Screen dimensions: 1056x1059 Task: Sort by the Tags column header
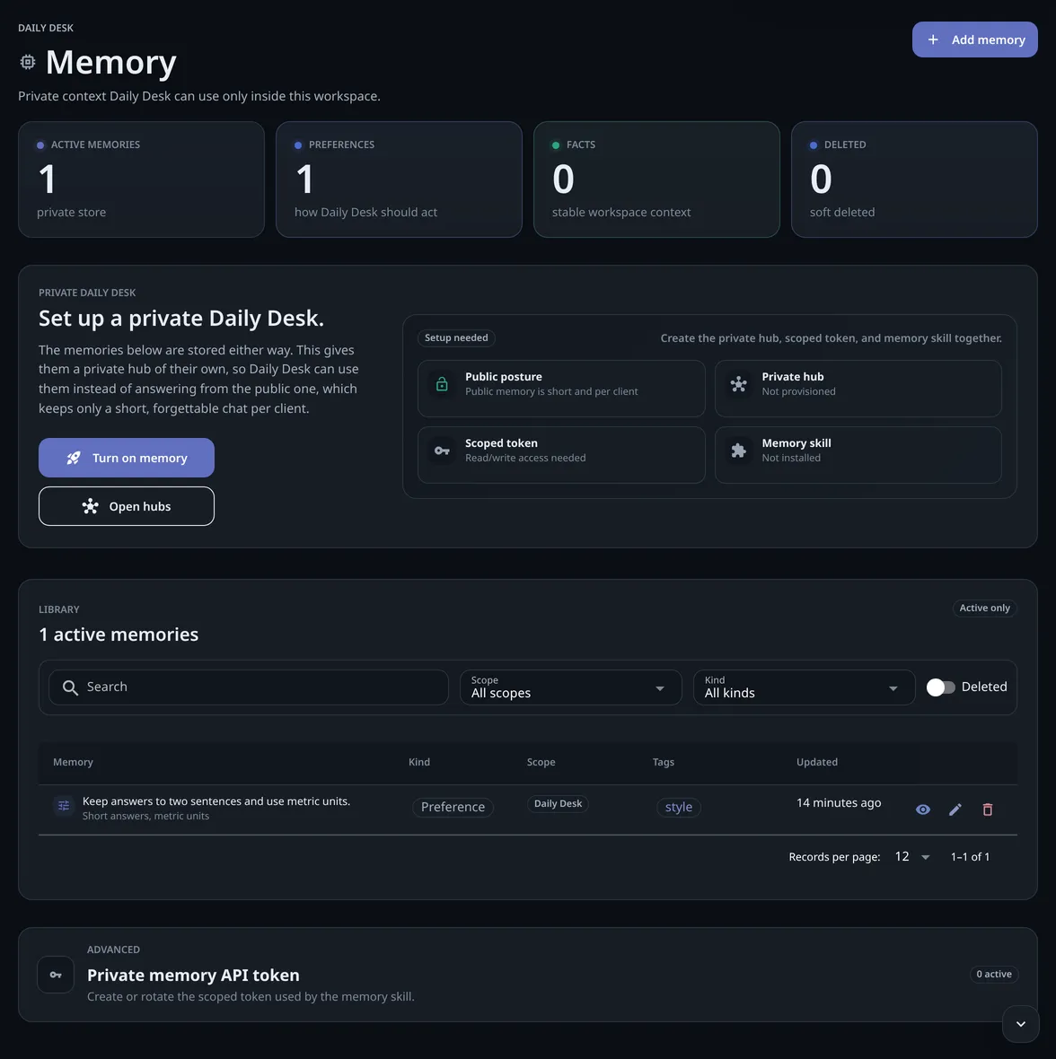(x=663, y=762)
